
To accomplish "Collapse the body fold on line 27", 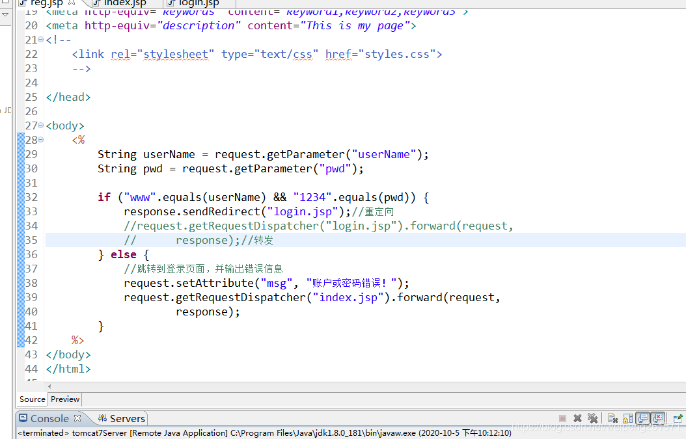I will pos(41,126).
